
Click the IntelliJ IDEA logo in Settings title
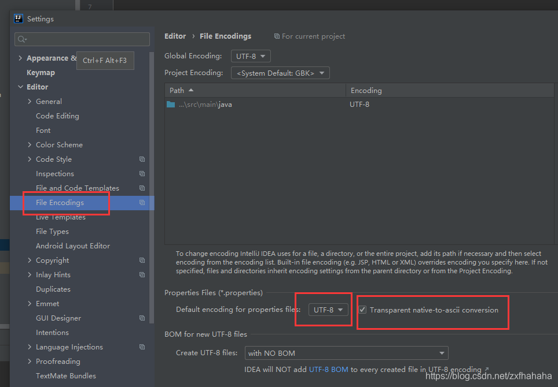[19, 19]
